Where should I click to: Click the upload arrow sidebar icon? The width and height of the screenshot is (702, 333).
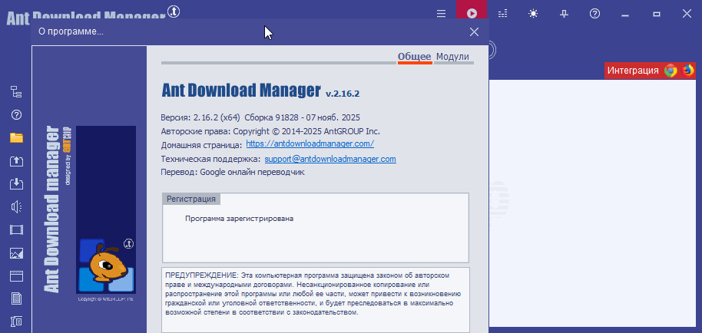(x=16, y=161)
